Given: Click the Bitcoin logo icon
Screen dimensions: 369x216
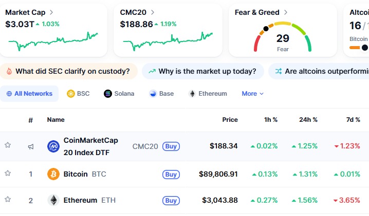Looking at the screenshot, I should (53, 174).
